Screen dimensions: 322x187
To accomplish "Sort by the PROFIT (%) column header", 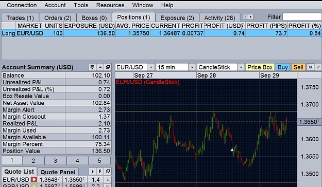I will [x=304, y=26].
